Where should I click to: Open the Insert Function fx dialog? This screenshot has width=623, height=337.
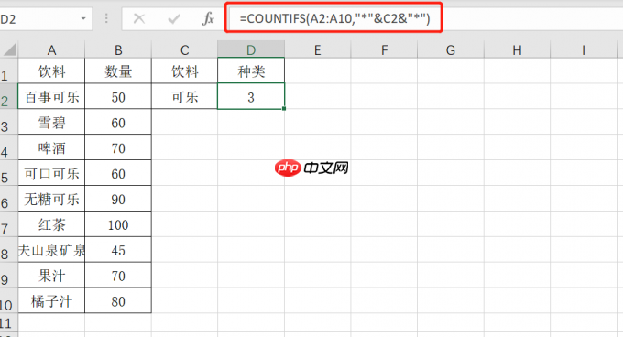tap(208, 18)
